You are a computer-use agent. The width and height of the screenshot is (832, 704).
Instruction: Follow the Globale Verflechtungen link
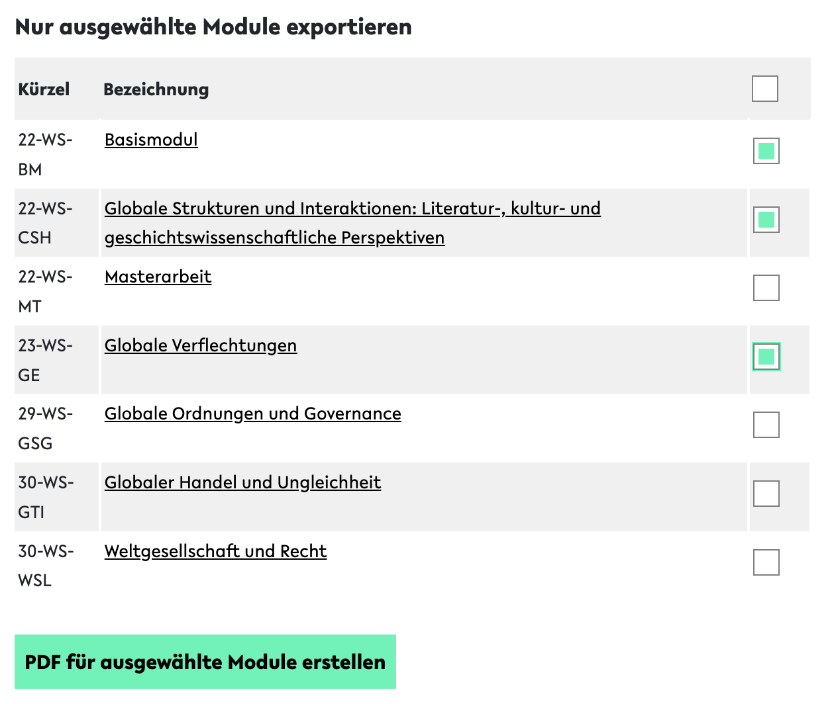click(x=201, y=345)
